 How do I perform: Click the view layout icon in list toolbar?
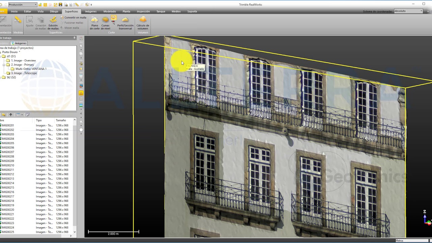28,115
